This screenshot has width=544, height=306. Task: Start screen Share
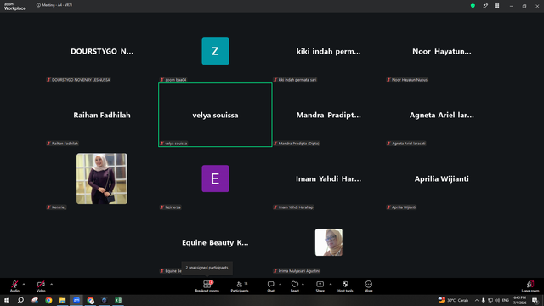click(x=320, y=286)
